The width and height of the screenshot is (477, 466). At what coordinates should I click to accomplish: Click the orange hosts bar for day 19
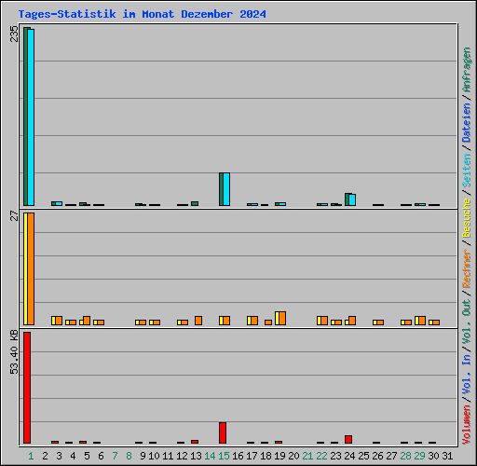282,318
